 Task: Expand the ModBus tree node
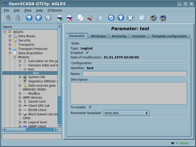pos(20,94)
